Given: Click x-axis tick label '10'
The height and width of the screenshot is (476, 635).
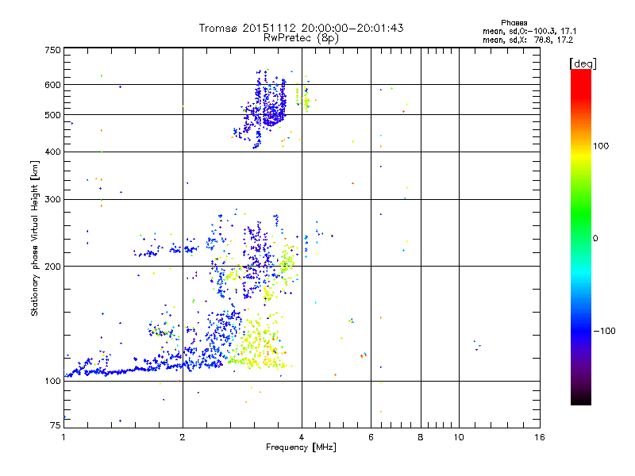Looking at the screenshot, I should (459, 437).
